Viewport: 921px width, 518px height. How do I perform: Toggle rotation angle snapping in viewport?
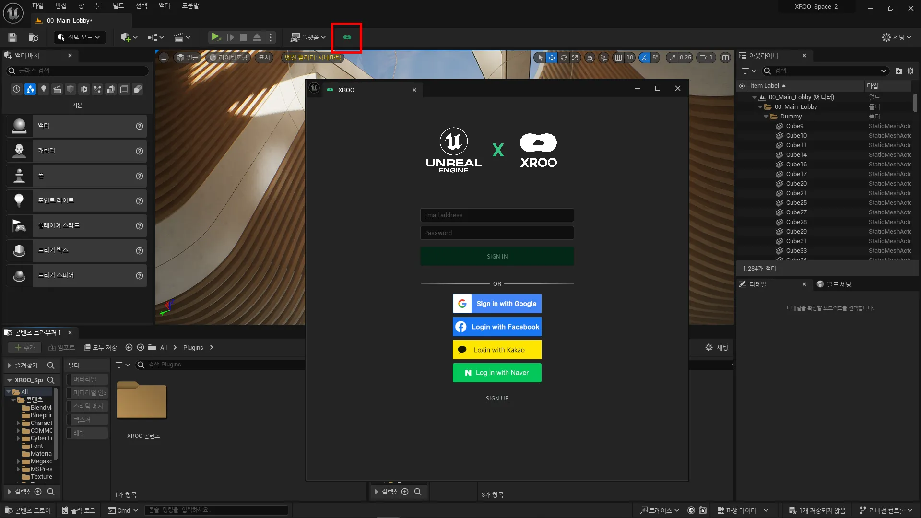(645, 58)
